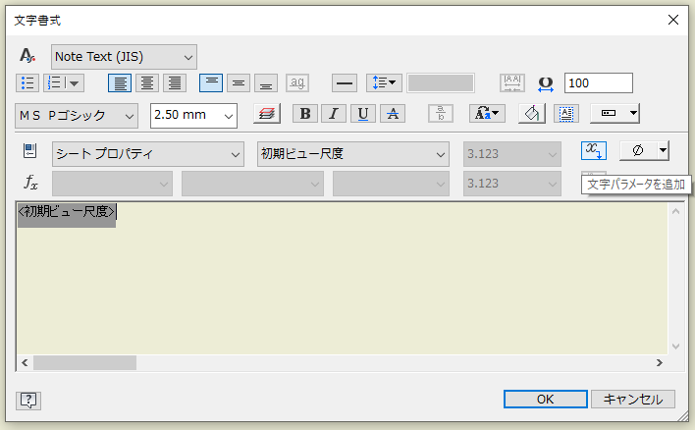Click the stretch value field showing 100
Viewport: 695px width, 430px height.
coord(599,82)
